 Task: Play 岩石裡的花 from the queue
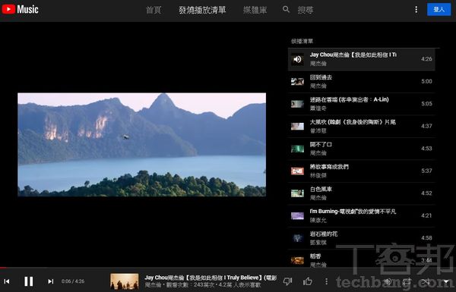324,234
